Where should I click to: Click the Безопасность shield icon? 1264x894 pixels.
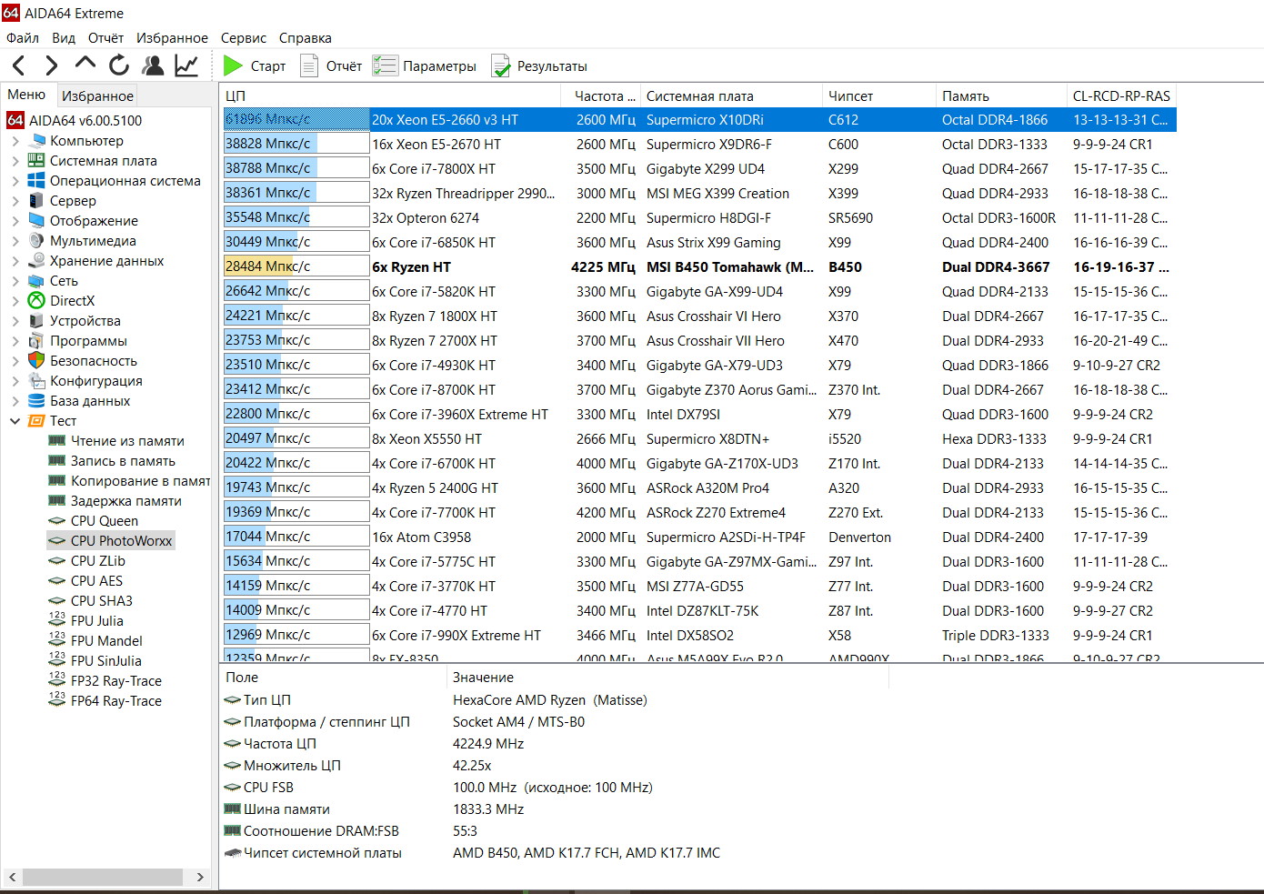pos(36,361)
